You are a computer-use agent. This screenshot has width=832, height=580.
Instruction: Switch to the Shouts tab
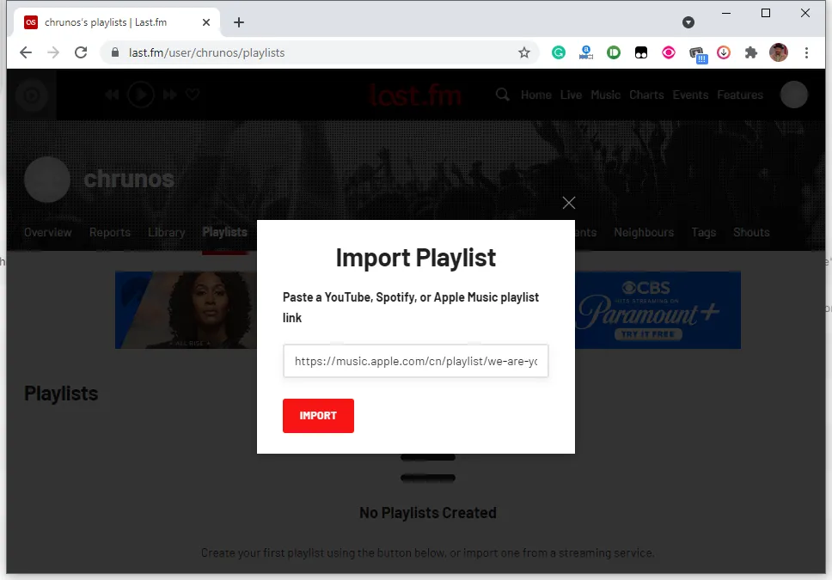751,232
